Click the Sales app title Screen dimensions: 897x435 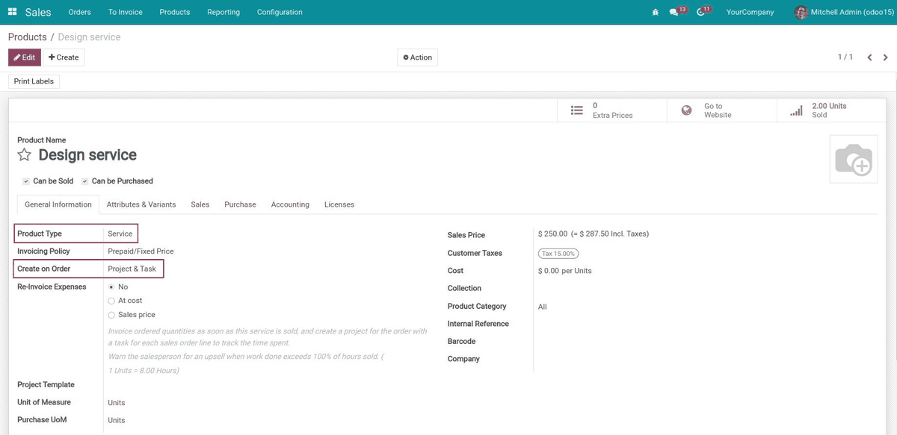(38, 12)
